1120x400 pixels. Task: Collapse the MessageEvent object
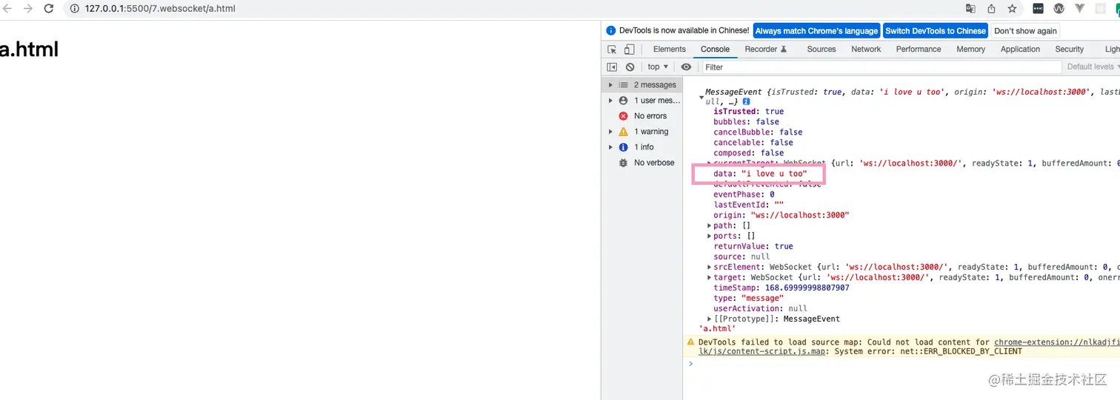701,98
